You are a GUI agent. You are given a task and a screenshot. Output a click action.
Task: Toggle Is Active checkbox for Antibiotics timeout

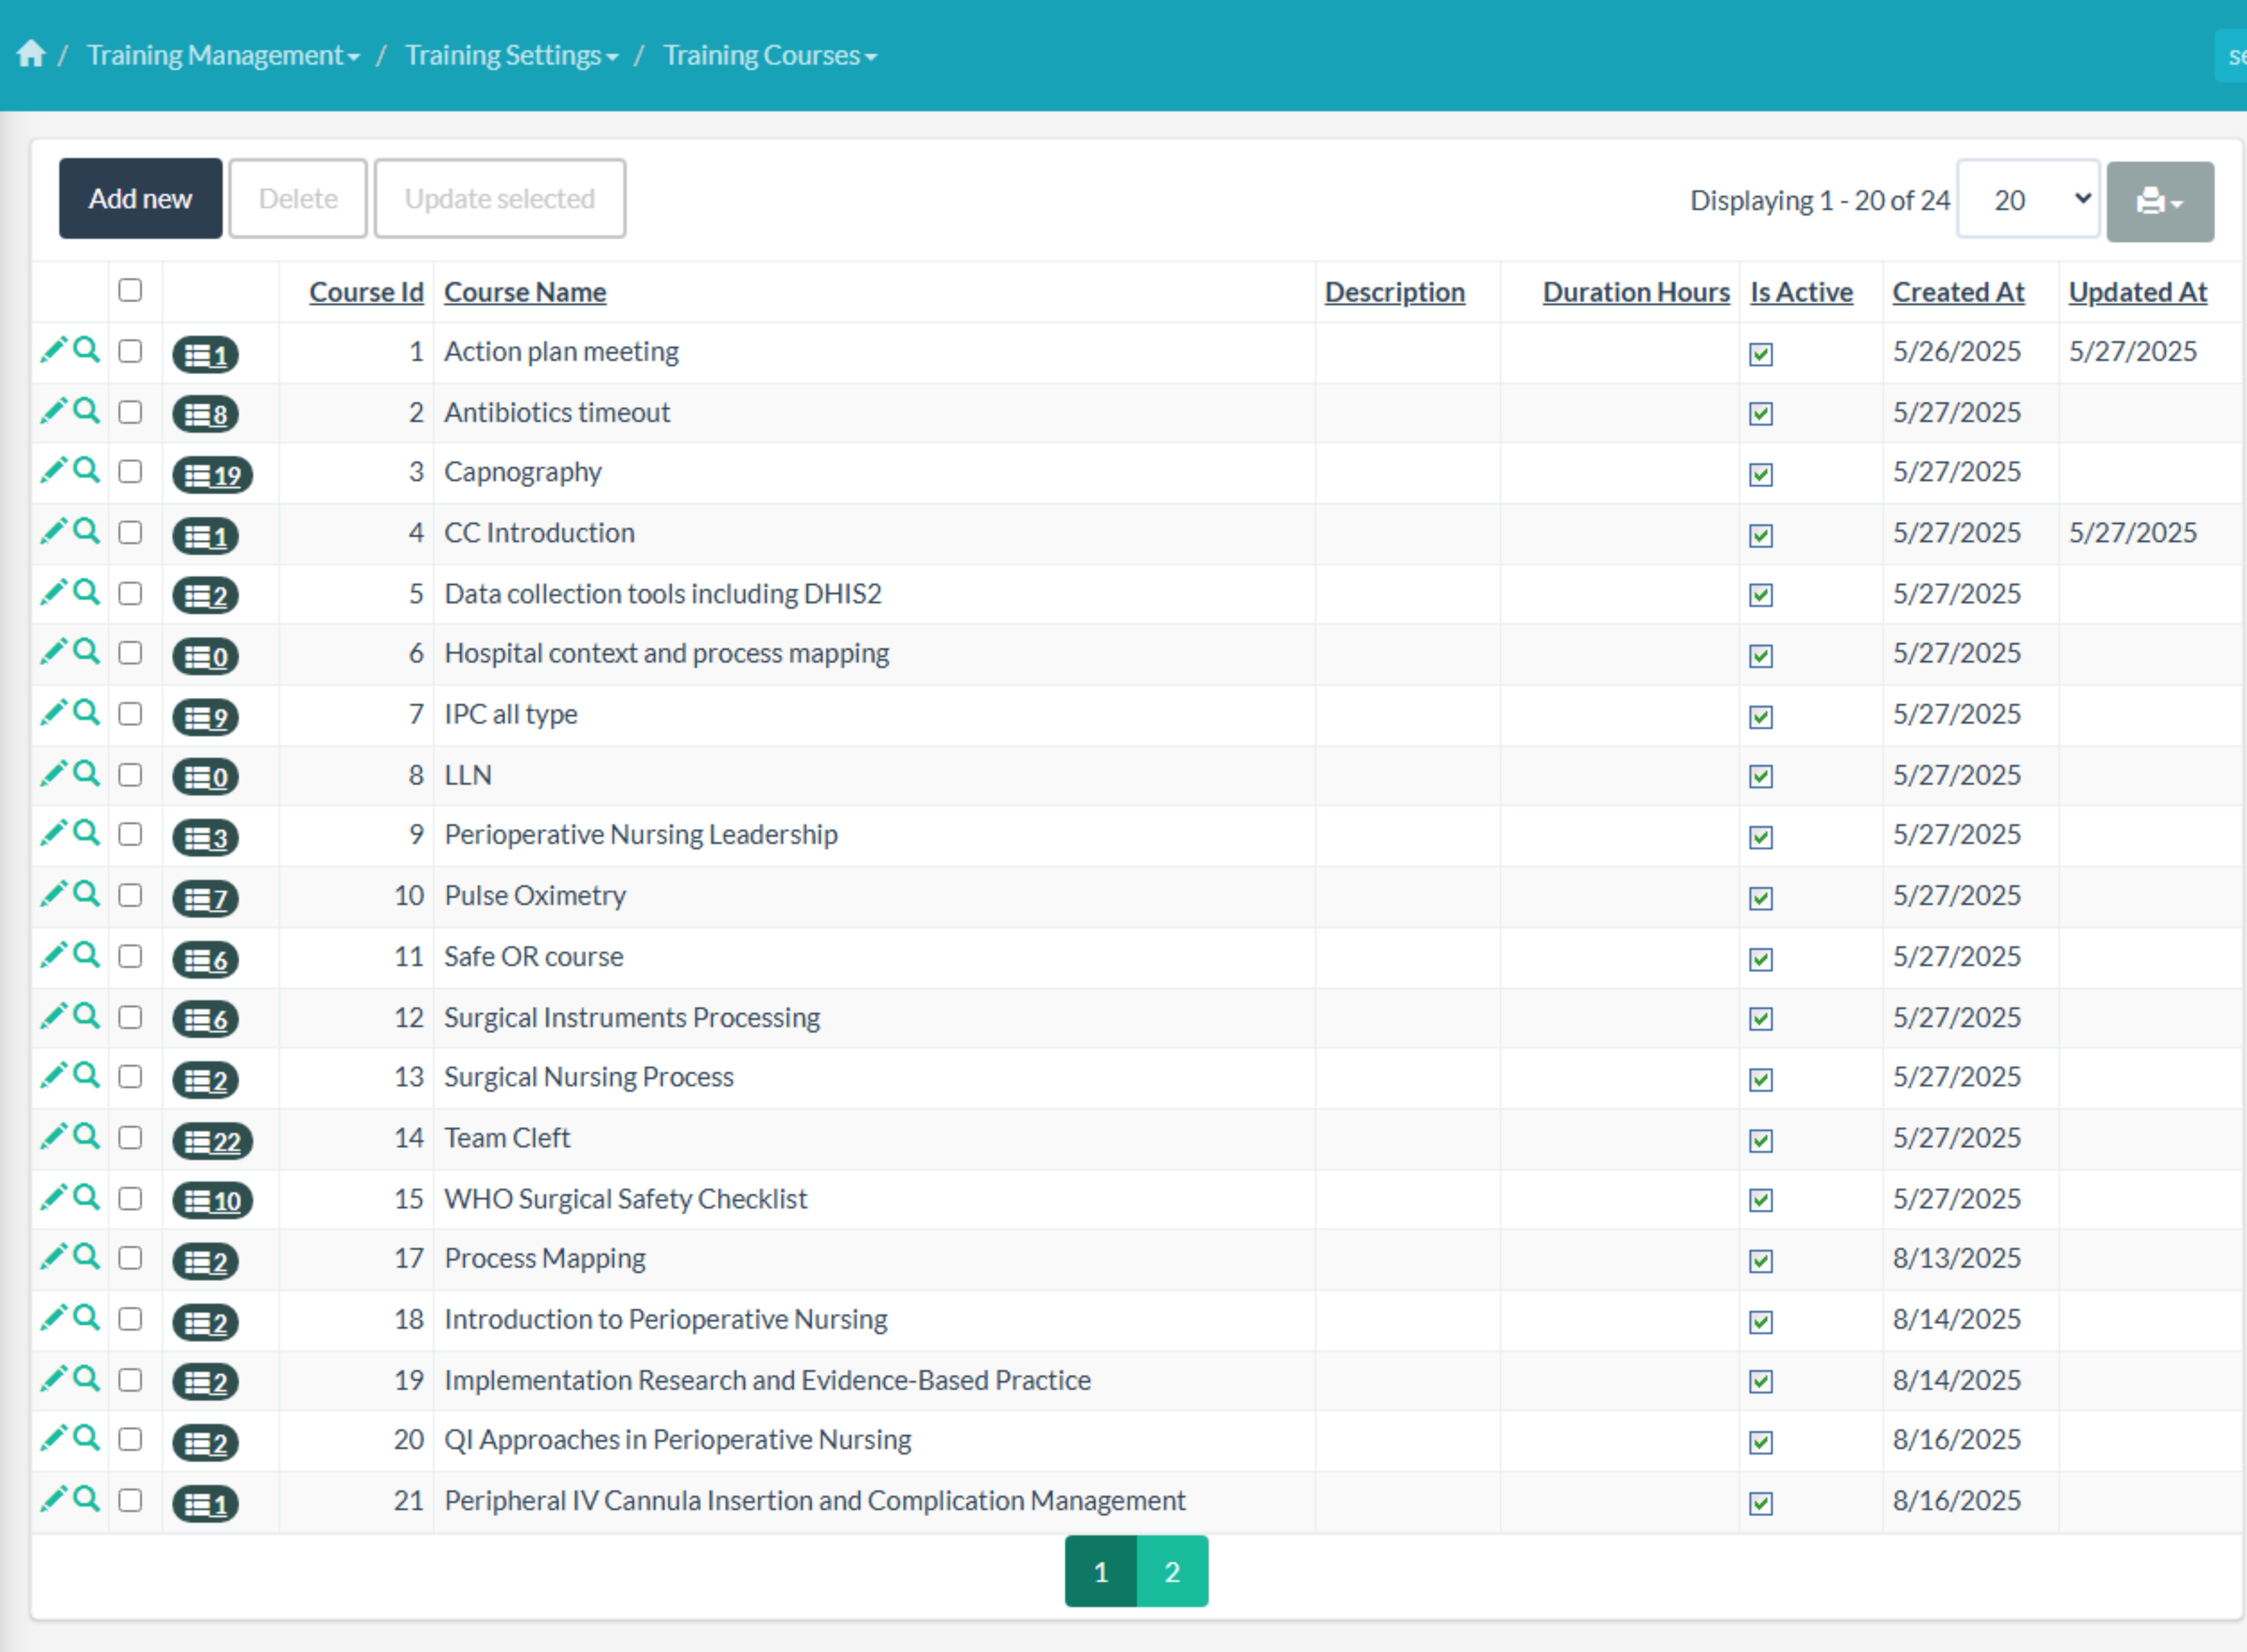(1761, 414)
